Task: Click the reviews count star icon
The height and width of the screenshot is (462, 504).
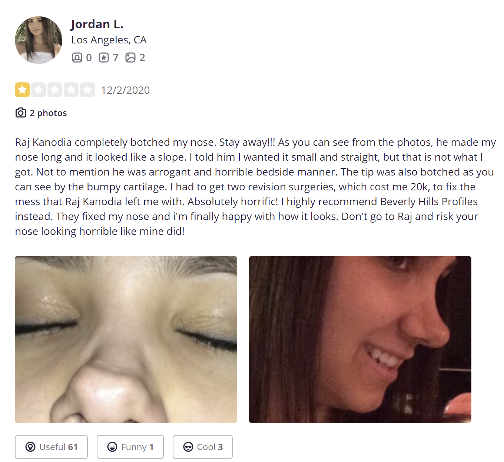Action: 104,58
